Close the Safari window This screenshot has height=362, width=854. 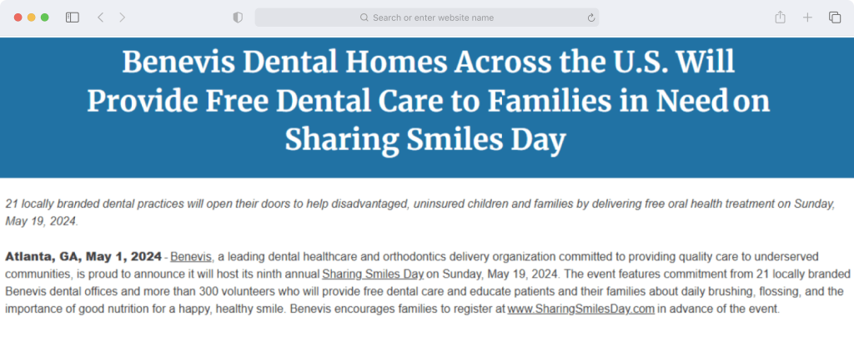18,18
